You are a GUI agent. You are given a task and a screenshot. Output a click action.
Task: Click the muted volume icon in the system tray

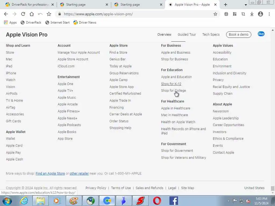point(248,201)
